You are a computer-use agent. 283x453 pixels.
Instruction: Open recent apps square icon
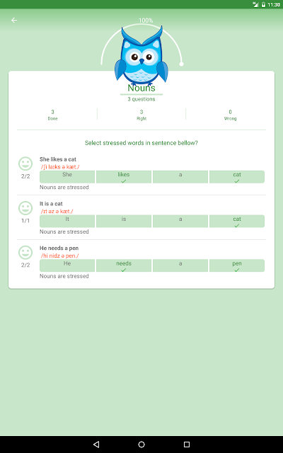(x=187, y=445)
